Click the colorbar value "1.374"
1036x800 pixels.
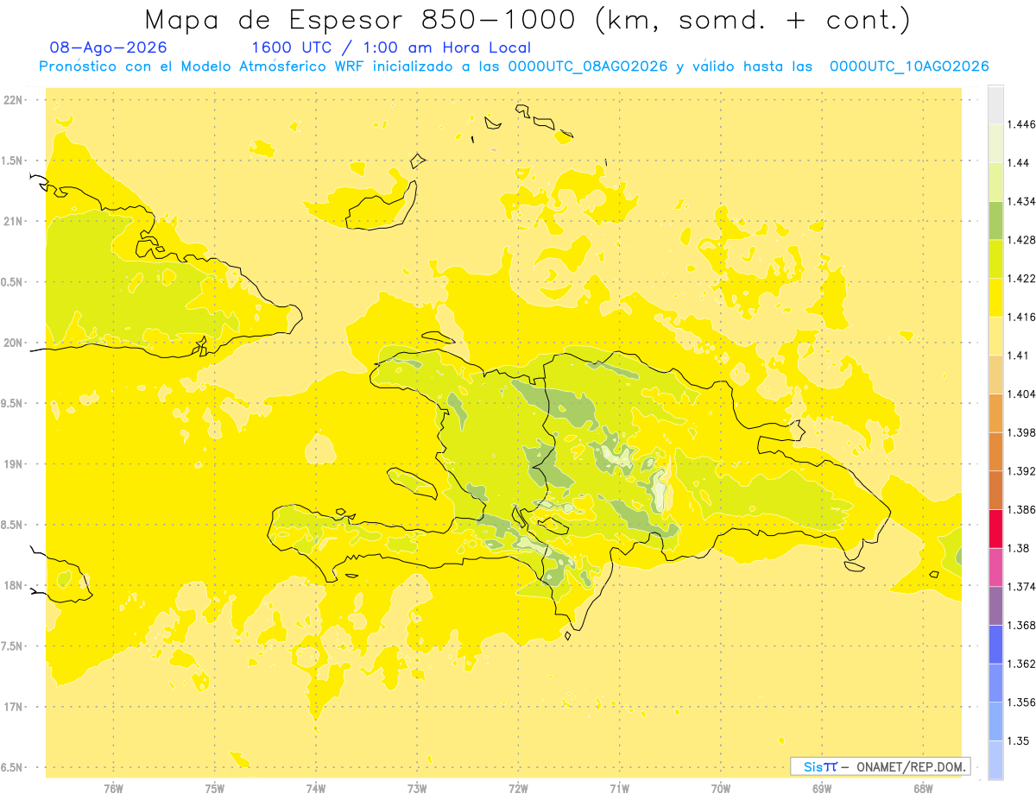(x=1020, y=587)
